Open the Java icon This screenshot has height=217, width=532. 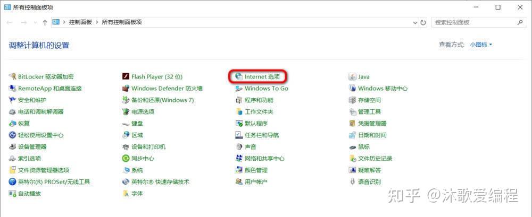click(x=352, y=76)
